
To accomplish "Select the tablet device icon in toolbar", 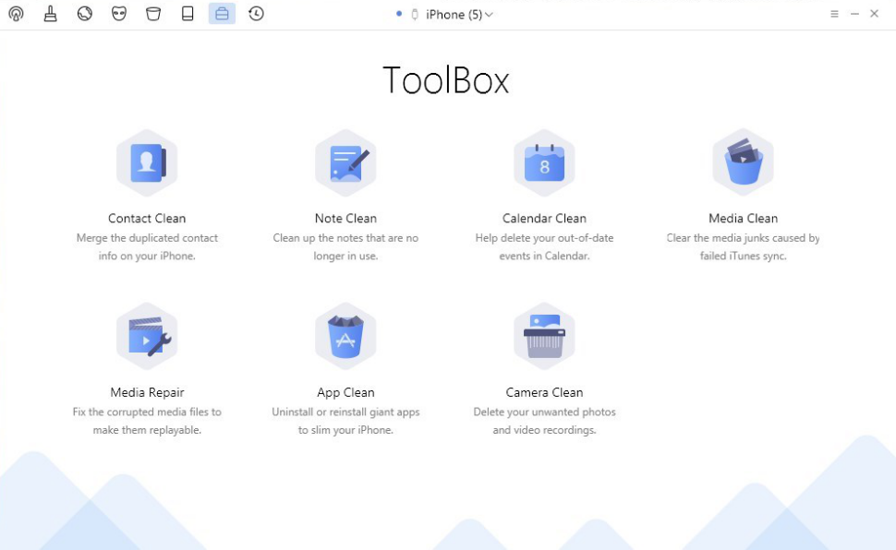I will [188, 14].
